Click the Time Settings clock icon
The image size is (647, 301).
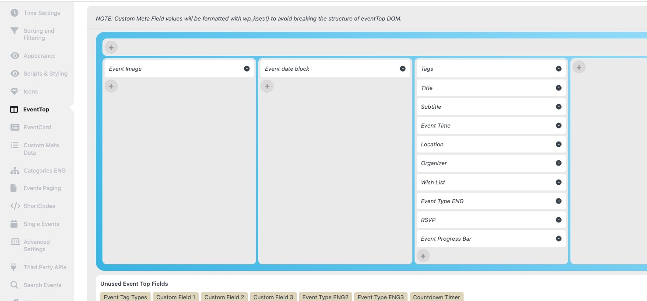(x=14, y=13)
